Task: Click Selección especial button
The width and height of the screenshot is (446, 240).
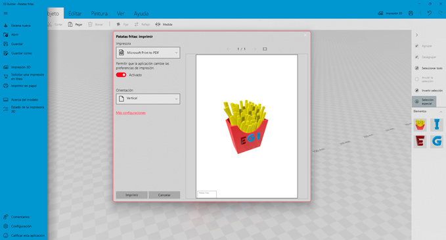Action: tap(424, 102)
